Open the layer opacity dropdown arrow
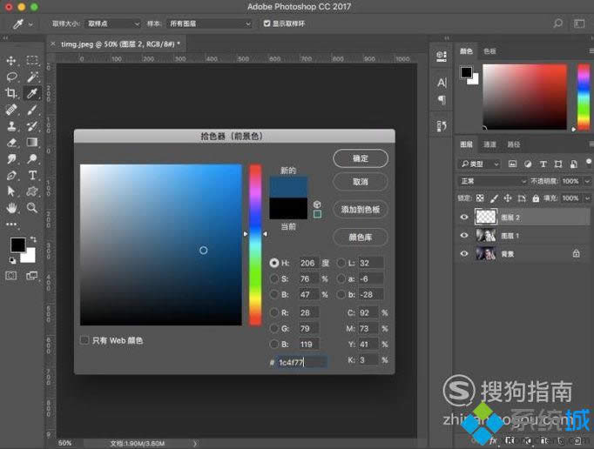 [x=587, y=181]
